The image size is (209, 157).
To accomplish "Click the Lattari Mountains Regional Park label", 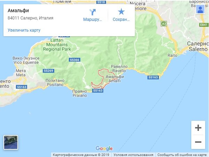I will [x=57, y=45].
